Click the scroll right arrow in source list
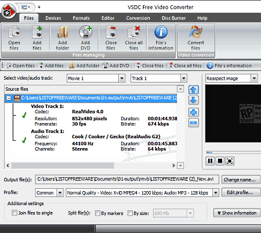Image resolution: width=261 pixels, height=233 pixels. click(173, 166)
